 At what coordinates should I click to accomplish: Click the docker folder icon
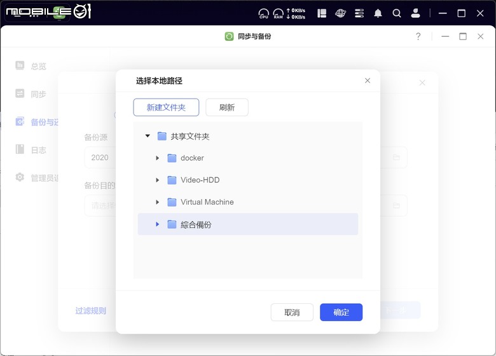[172, 158]
